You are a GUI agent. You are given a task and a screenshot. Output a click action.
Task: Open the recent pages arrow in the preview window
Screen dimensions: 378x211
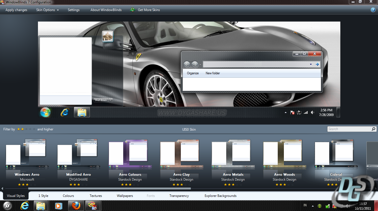click(x=200, y=65)
